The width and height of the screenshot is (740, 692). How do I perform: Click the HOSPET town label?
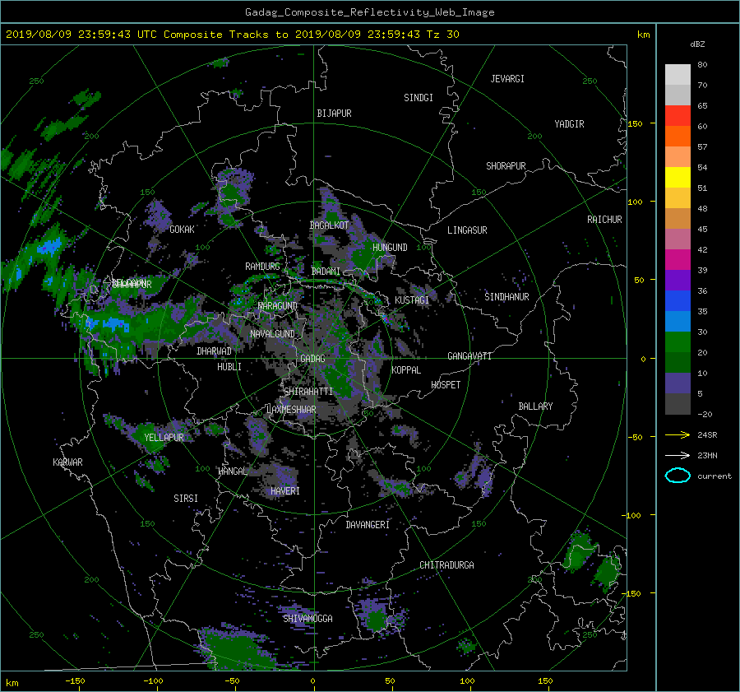point(446,385)
